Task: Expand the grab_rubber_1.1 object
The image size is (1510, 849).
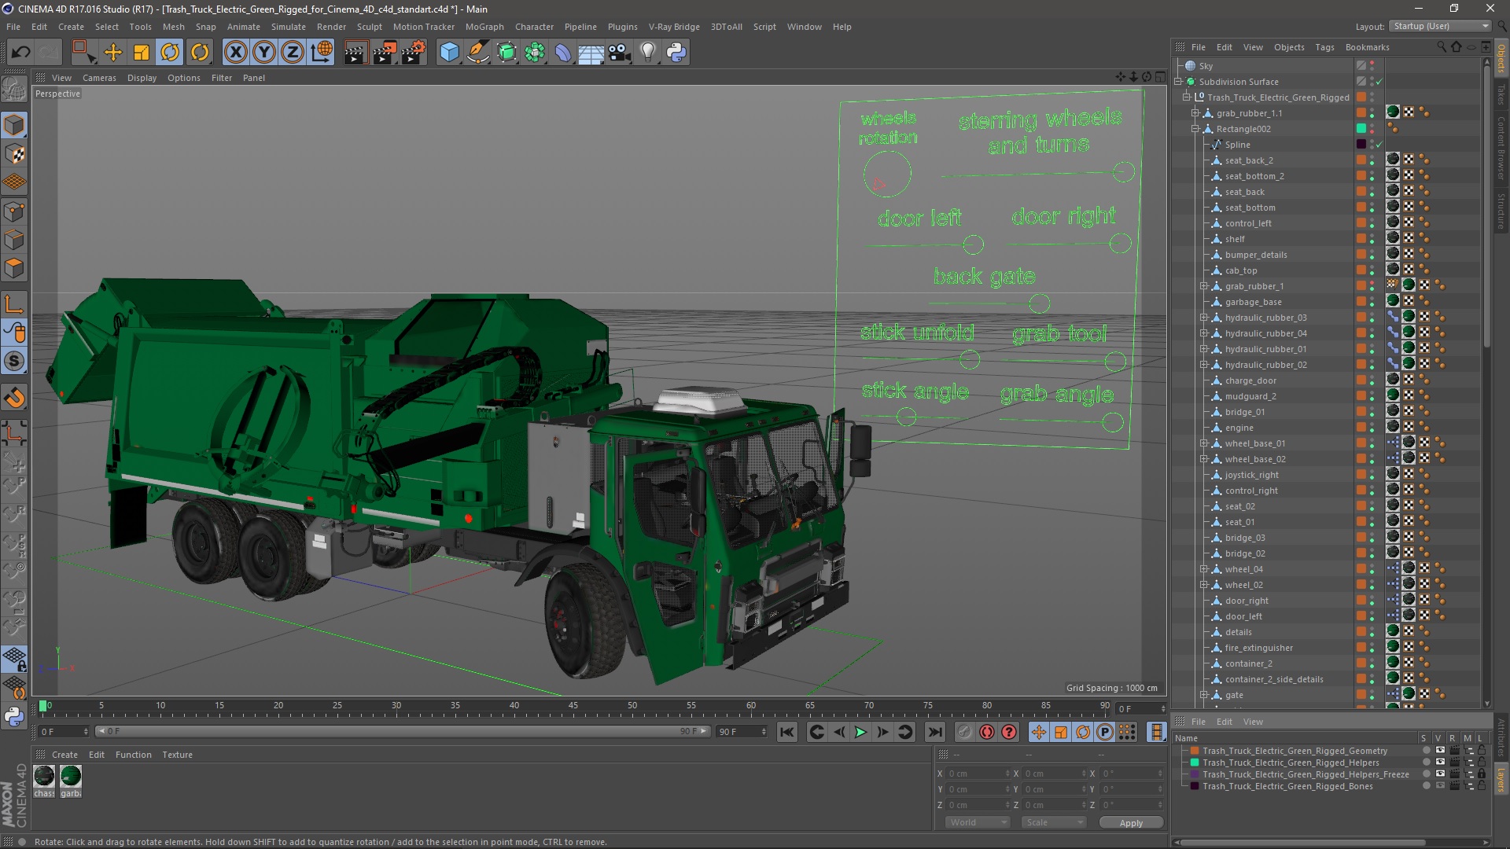Action: pos(1195,113)
